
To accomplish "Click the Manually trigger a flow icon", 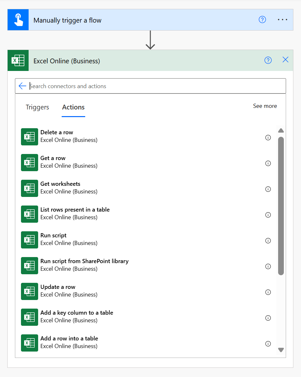I will [18, 20].
